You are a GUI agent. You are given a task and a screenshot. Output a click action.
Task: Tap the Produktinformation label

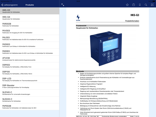pyautogui.click(x=132, y=21)
